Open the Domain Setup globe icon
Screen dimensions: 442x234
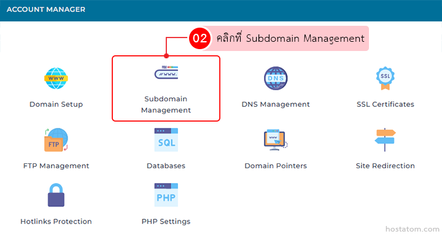[x=56, y=79]
